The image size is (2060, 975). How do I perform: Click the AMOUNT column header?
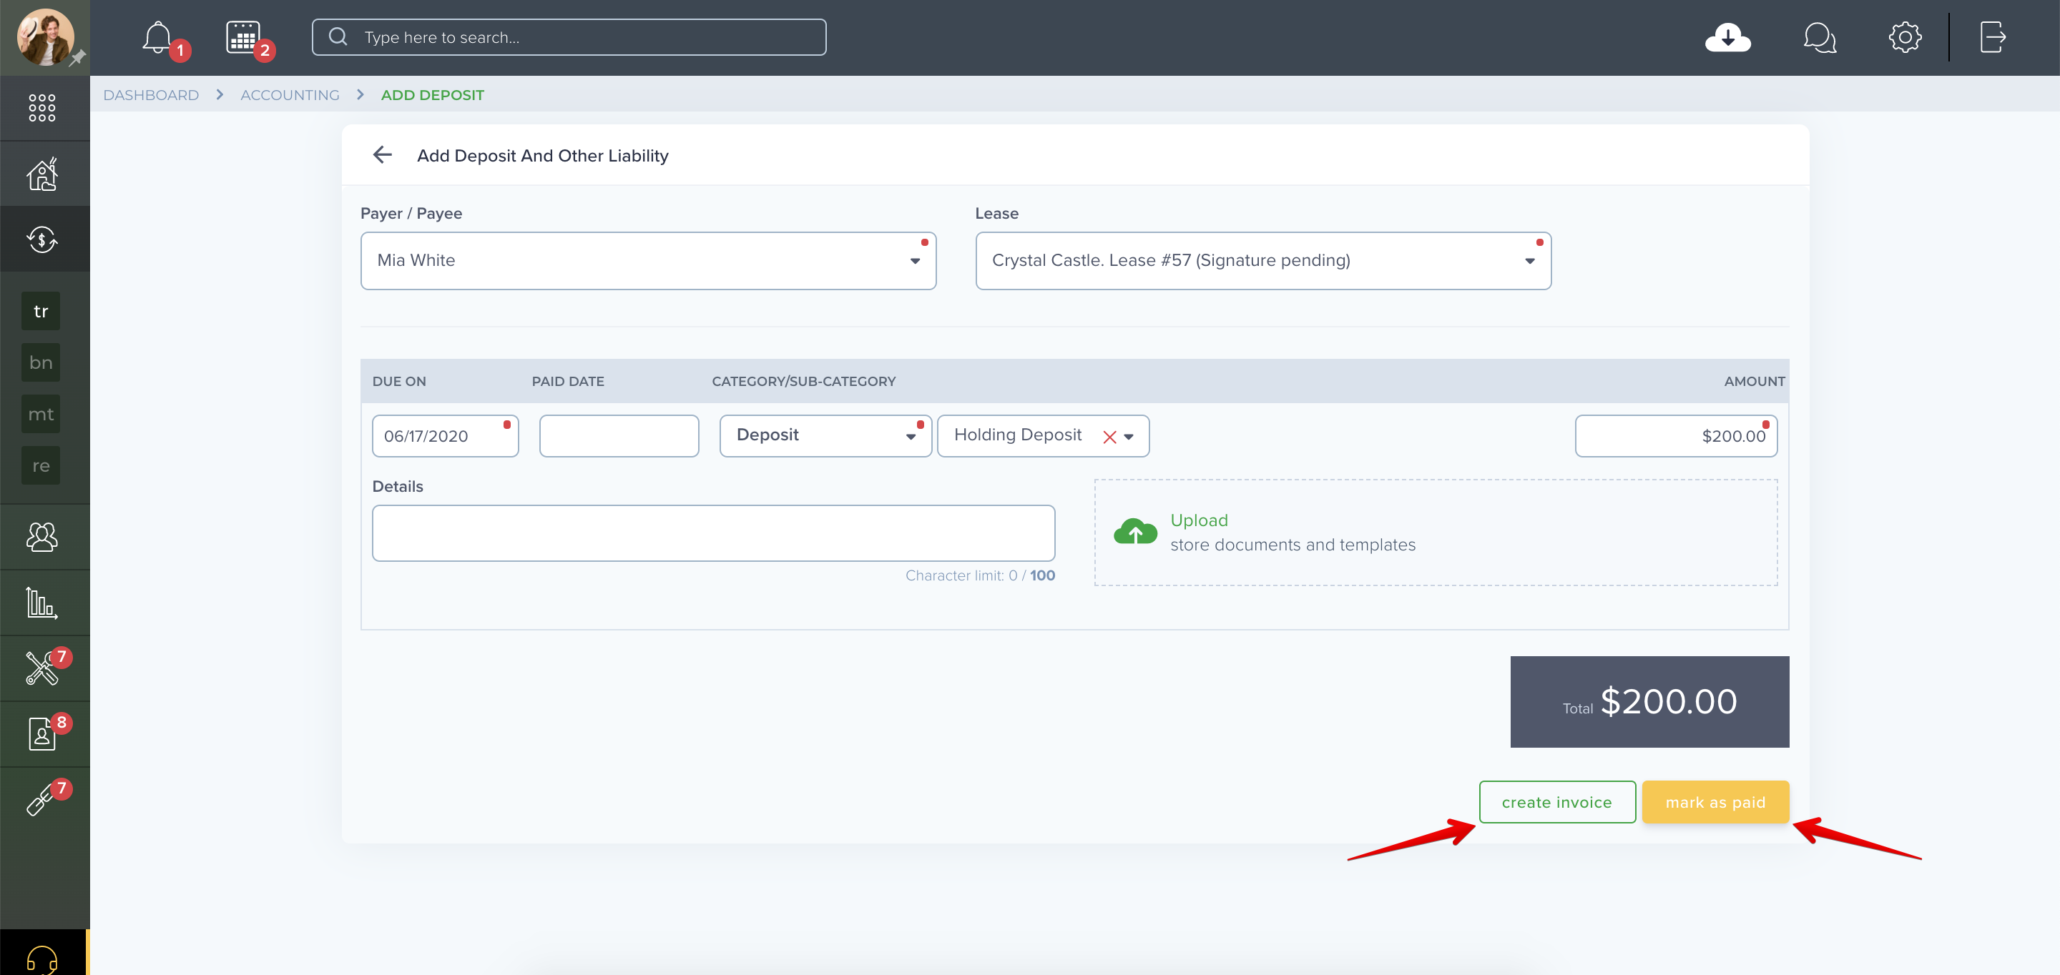point(1754,381)
